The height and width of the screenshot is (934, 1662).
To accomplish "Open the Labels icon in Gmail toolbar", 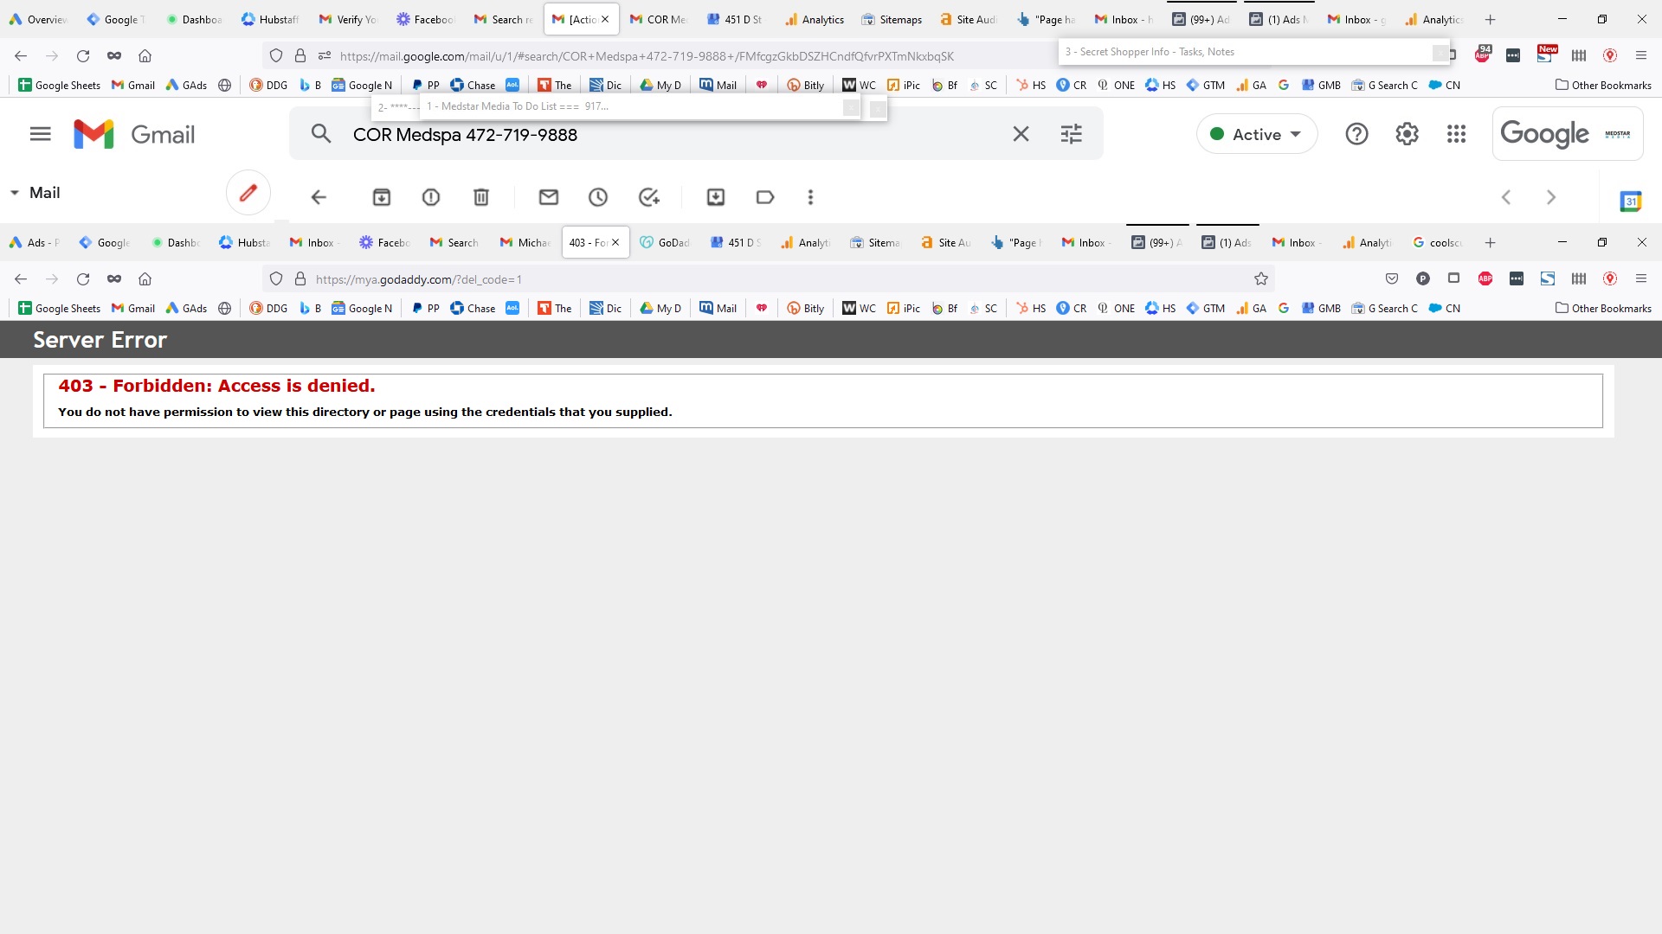I will (x=765, y=197).
